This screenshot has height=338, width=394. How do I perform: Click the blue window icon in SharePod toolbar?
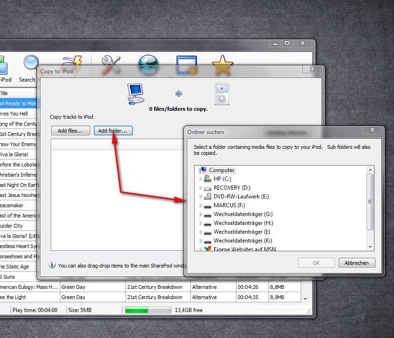click(186, 65)
